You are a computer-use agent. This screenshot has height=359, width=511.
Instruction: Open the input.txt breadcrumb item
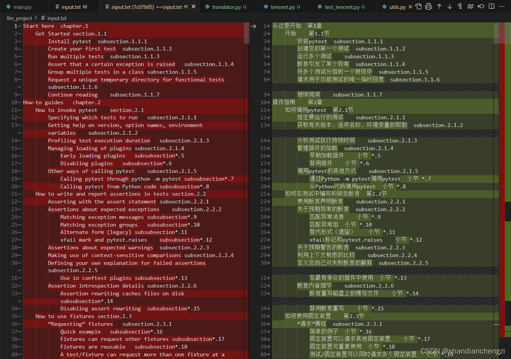coord(57,18)
